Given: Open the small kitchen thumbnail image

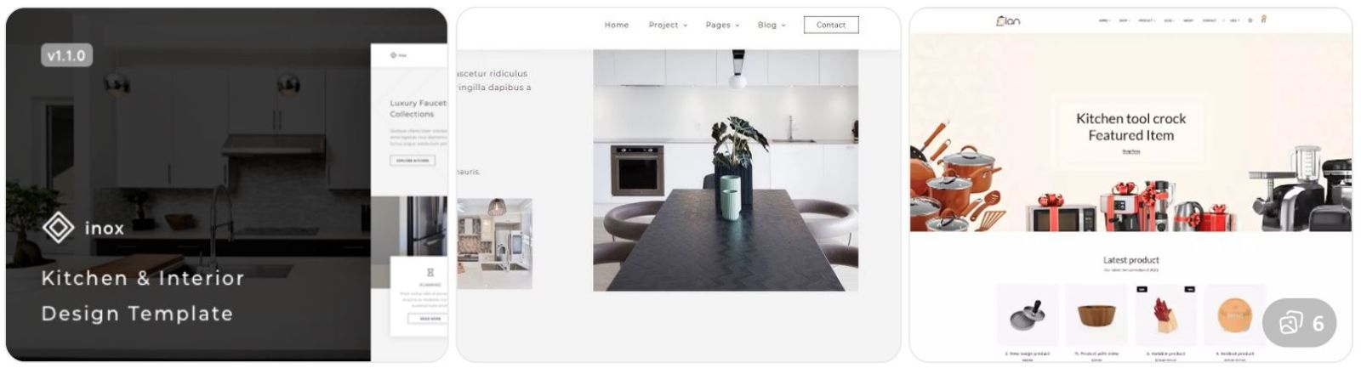Looking at the screenshot, I should point(494,244).
